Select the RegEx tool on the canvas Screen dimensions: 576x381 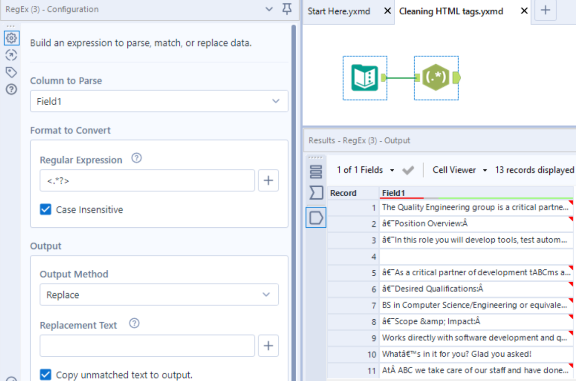[x=436, y=78]
